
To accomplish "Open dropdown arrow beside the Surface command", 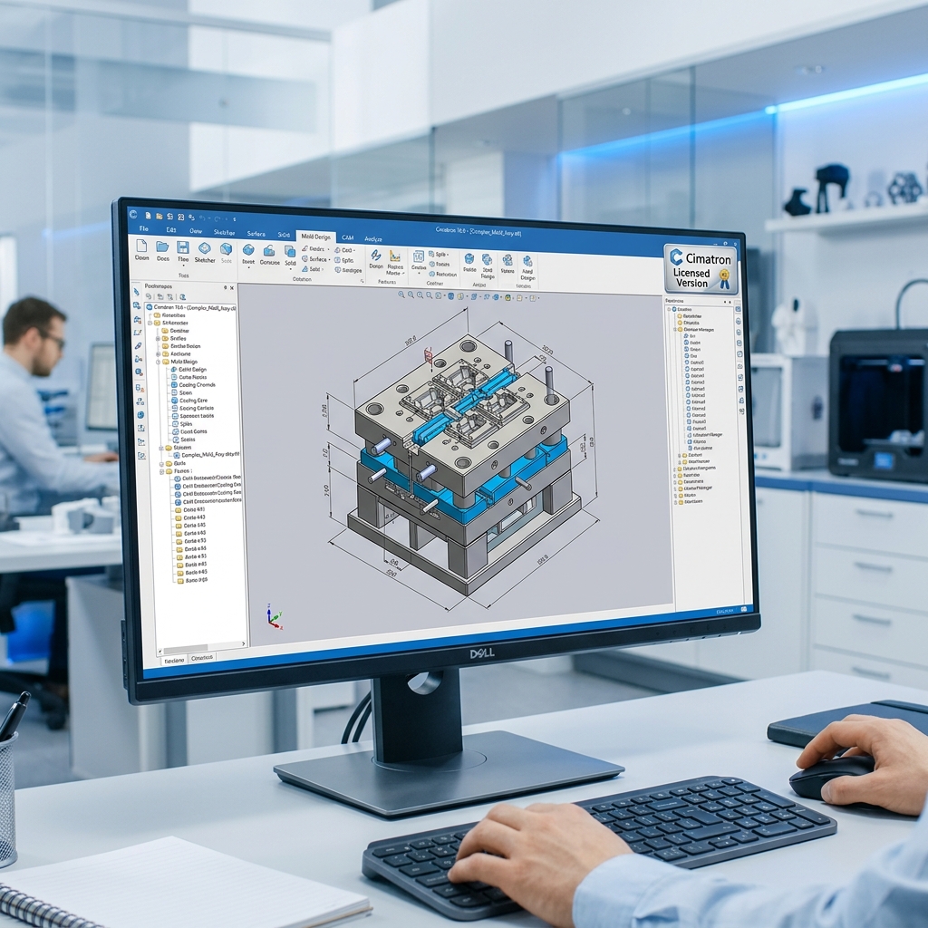I will [x=329, y=259].
